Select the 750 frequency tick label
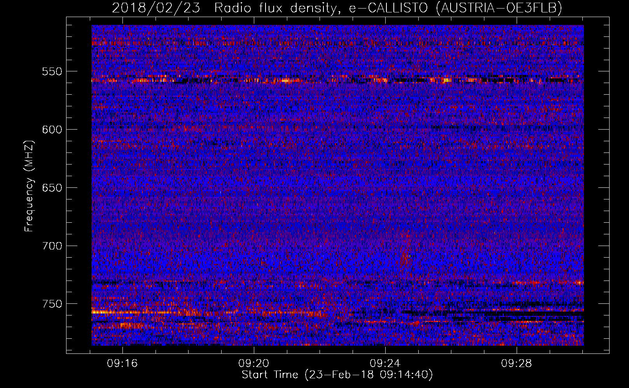Image resolution: width=629 pixels, height=388 pixels. (52, 304)
